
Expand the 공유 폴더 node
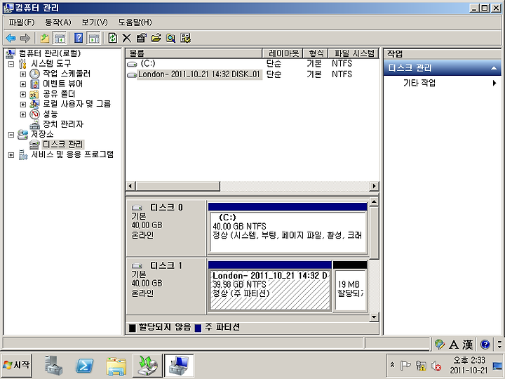click(23, 95)
